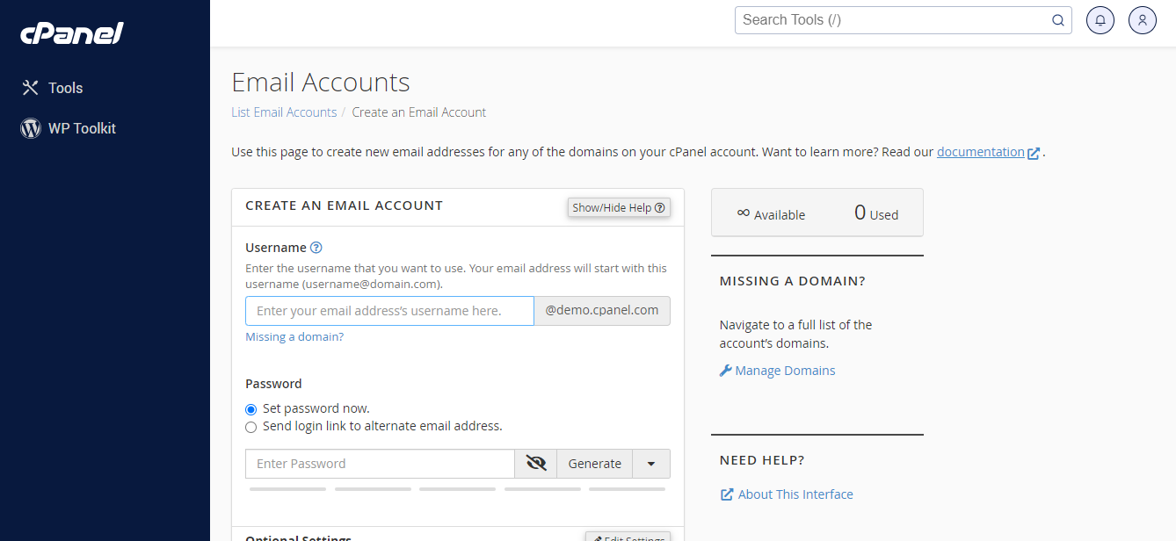The width and height of the screenshot is (1176, 541).
Task: Open the Missing a domain? link
Action: pyautogui.click(x=294, y=336)
